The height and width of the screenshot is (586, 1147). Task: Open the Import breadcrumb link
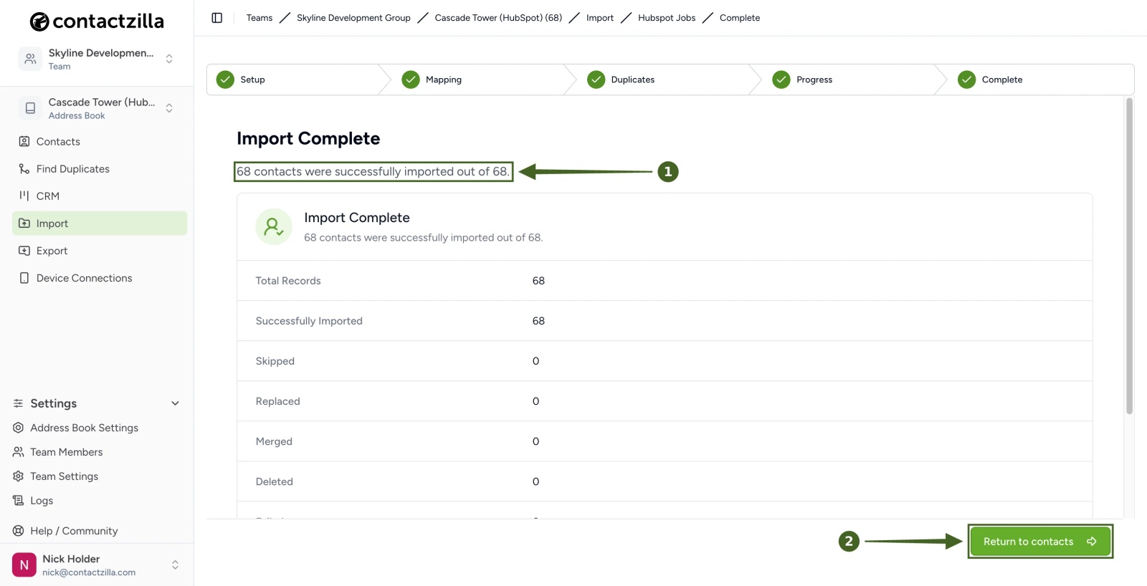[600, 18]
